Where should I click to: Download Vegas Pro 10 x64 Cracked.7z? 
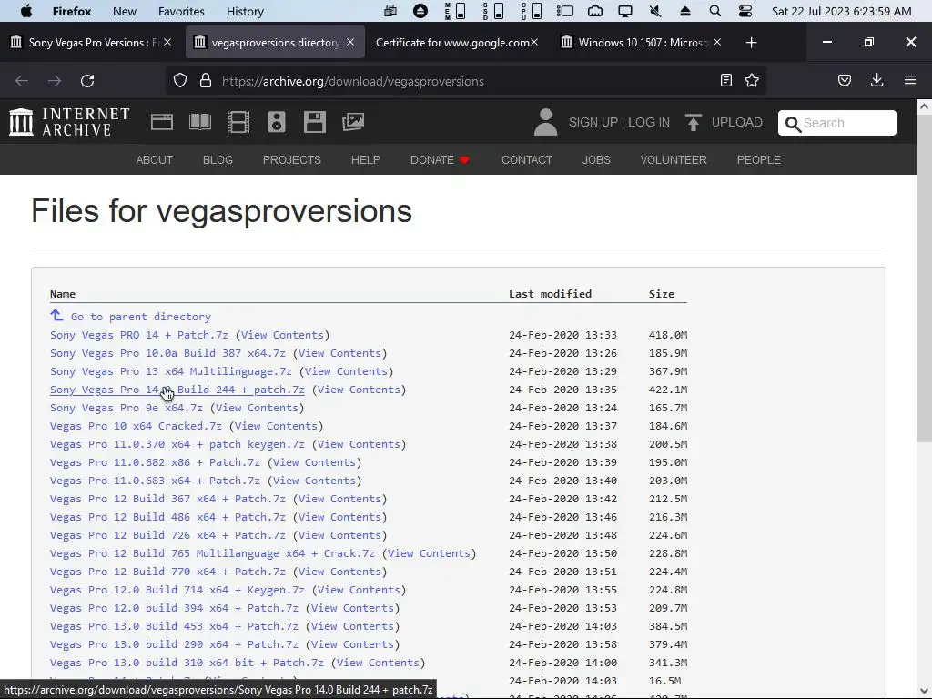[136, 426]
